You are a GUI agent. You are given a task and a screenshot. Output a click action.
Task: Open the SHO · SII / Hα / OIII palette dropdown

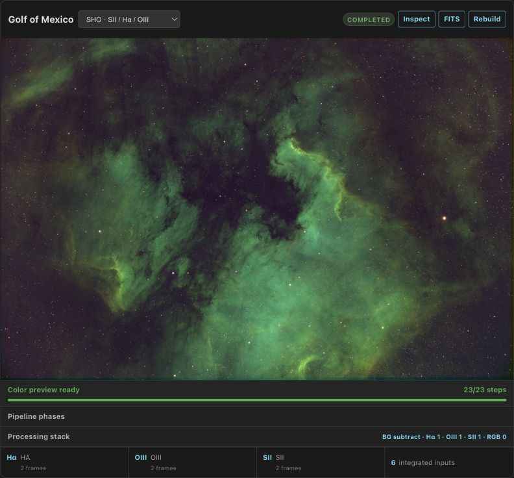129,19
